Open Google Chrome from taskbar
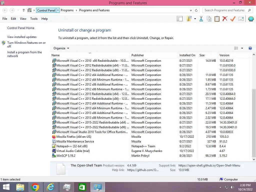 (35, 187)
